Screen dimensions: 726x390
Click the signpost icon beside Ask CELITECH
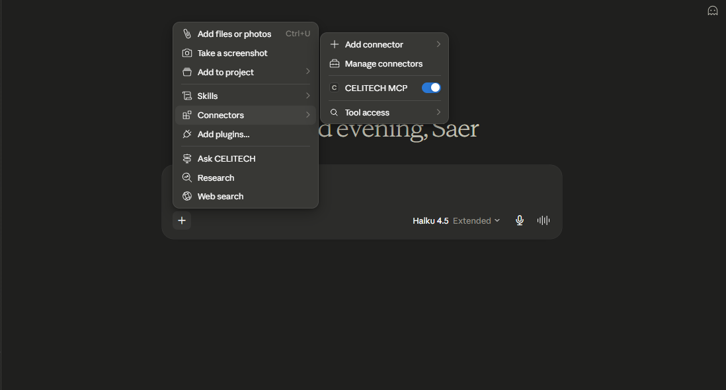coord(187,158)
